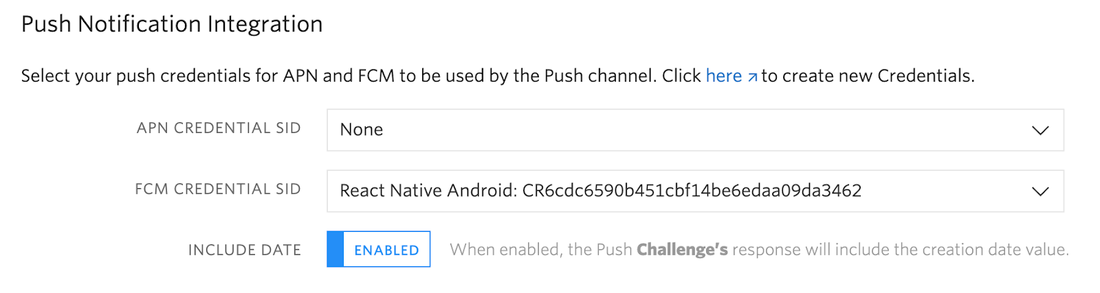Click the 'When enabled, the Push' helper text
The width and height of the screenshot is (1100, 293).
click(540, 250)
